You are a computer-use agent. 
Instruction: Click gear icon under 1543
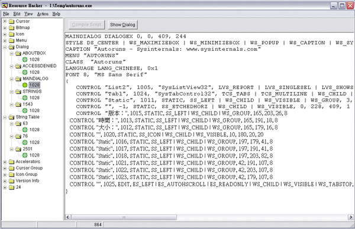(25, 110)
